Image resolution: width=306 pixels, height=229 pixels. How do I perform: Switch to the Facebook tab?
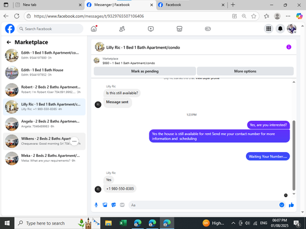click(192, 5)
